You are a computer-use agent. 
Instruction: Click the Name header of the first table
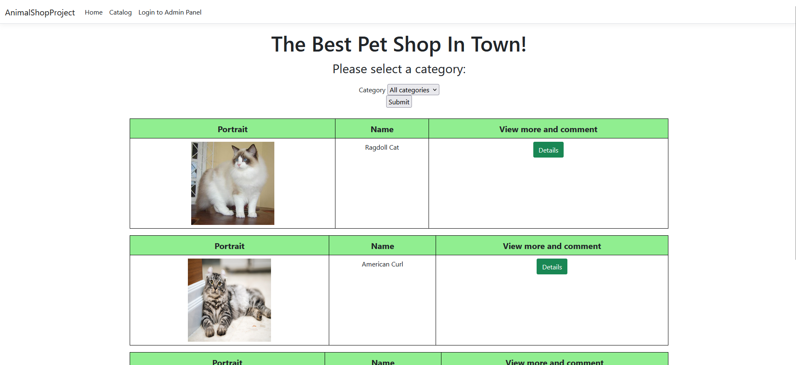click(381, 129)
